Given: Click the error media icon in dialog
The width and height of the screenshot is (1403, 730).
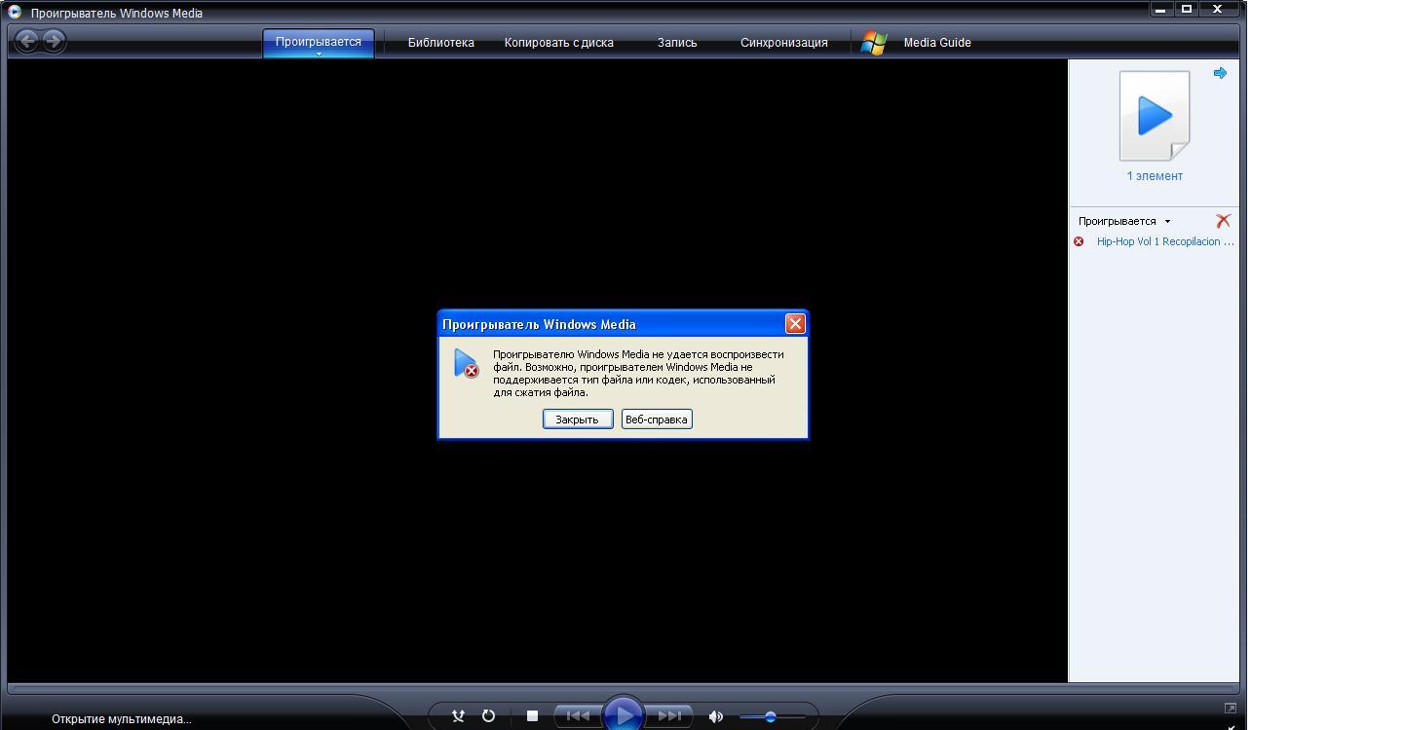Looking at the screenshot, I should 467,364.
